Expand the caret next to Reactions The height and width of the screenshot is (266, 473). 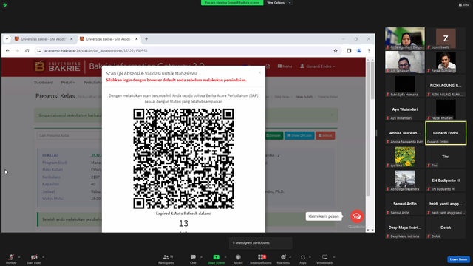coord(290,257)
